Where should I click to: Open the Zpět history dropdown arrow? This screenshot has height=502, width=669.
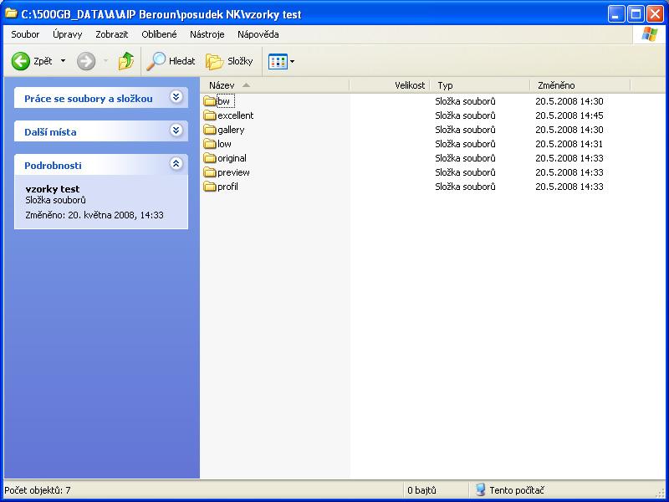coord(64,61)
